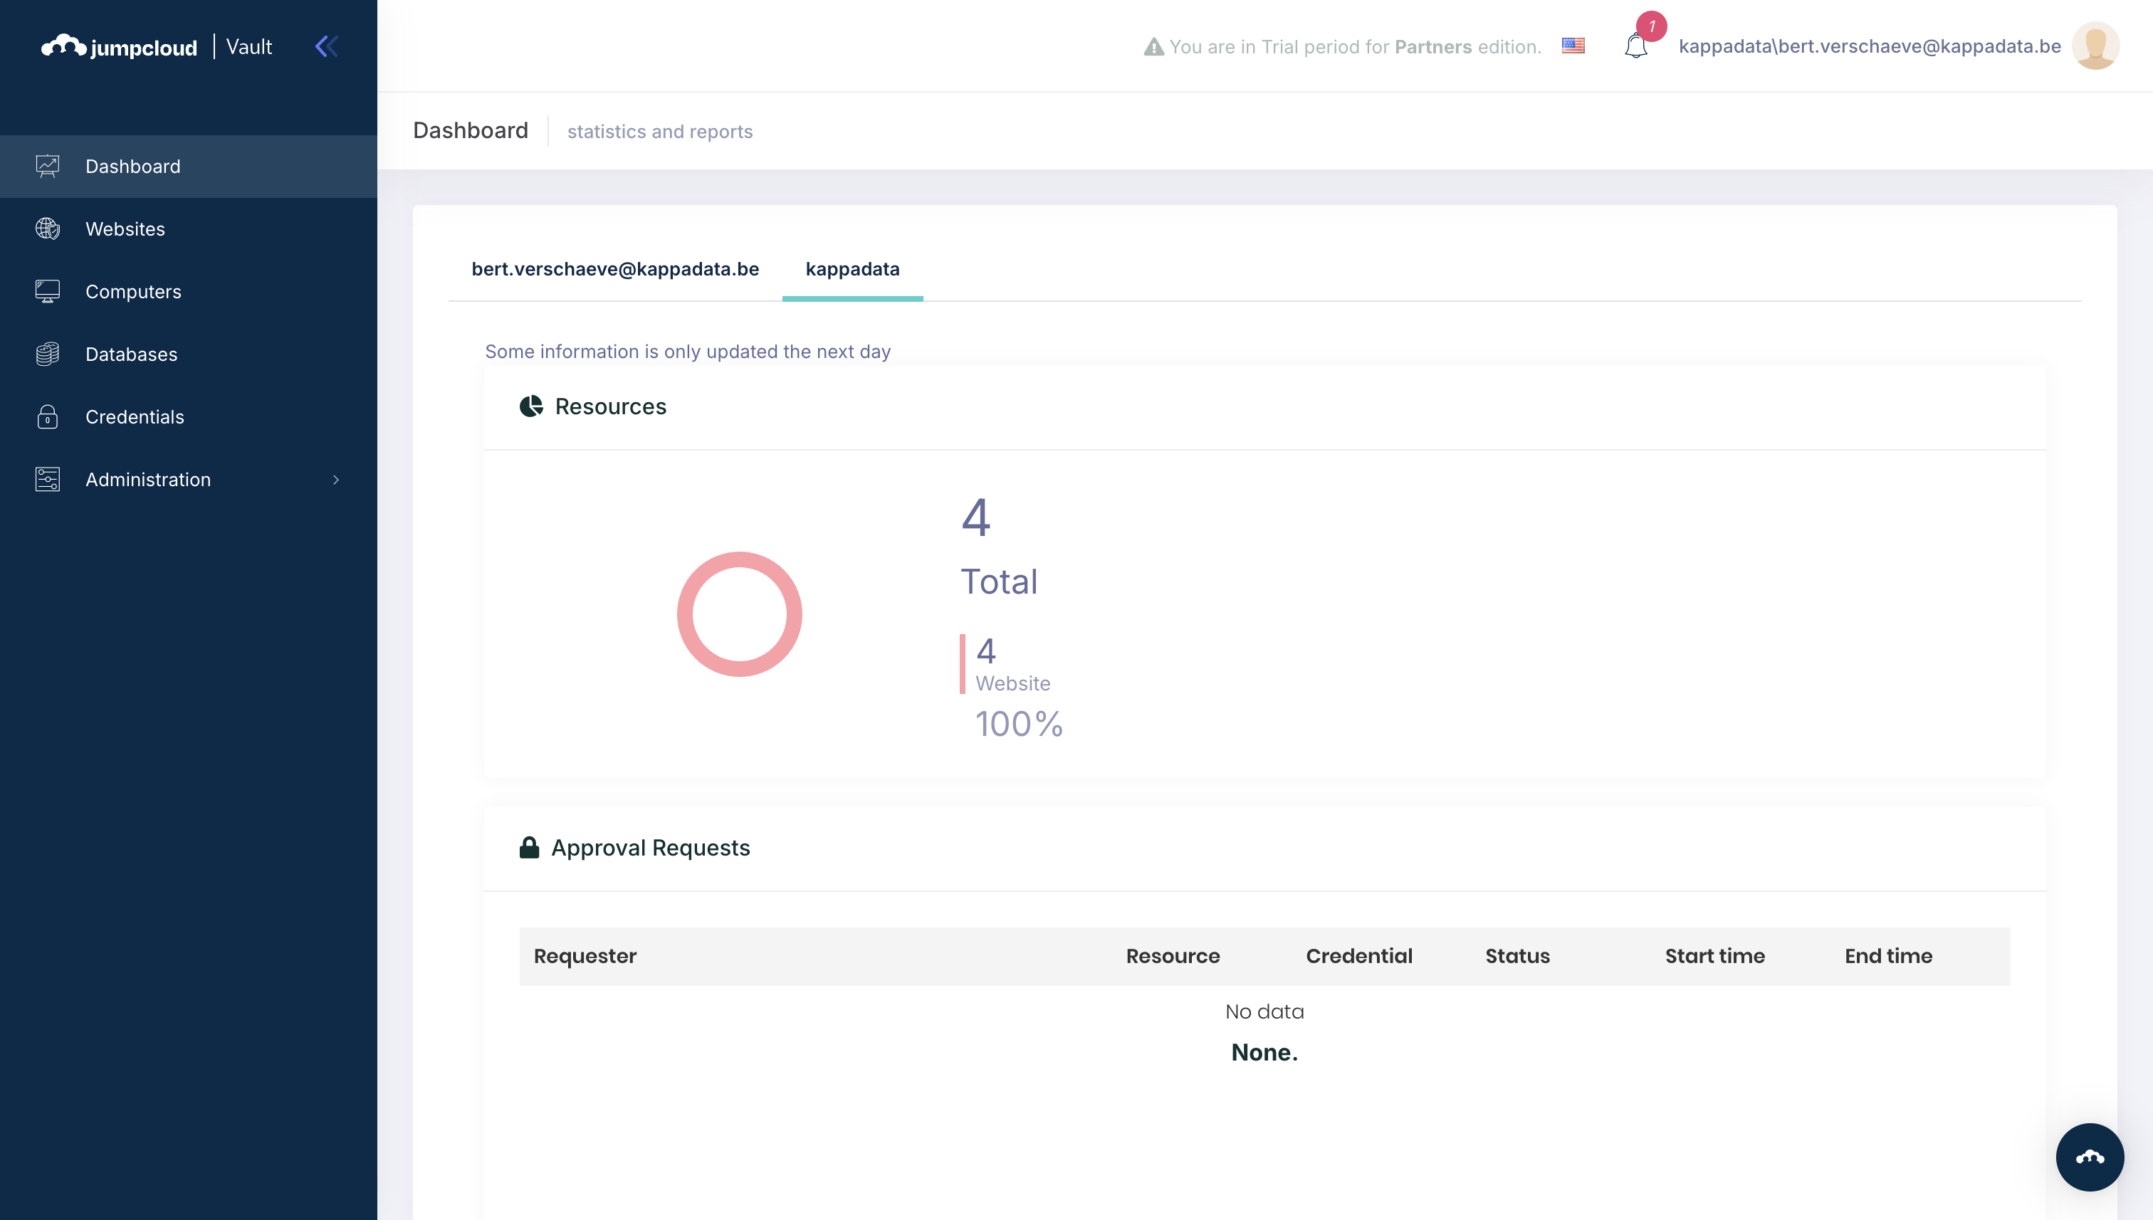Expand the Administration submenu arrow
The image size is (2153, 1220).
coord(336,480)
